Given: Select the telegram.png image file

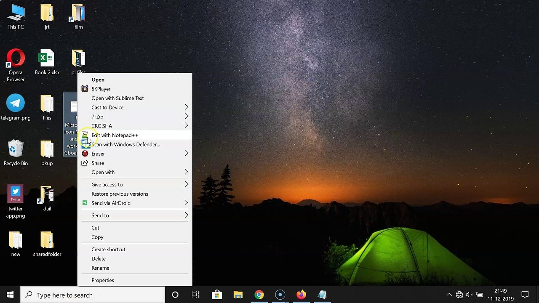Looking at the screenshot, I should click(x=16, y=107).
